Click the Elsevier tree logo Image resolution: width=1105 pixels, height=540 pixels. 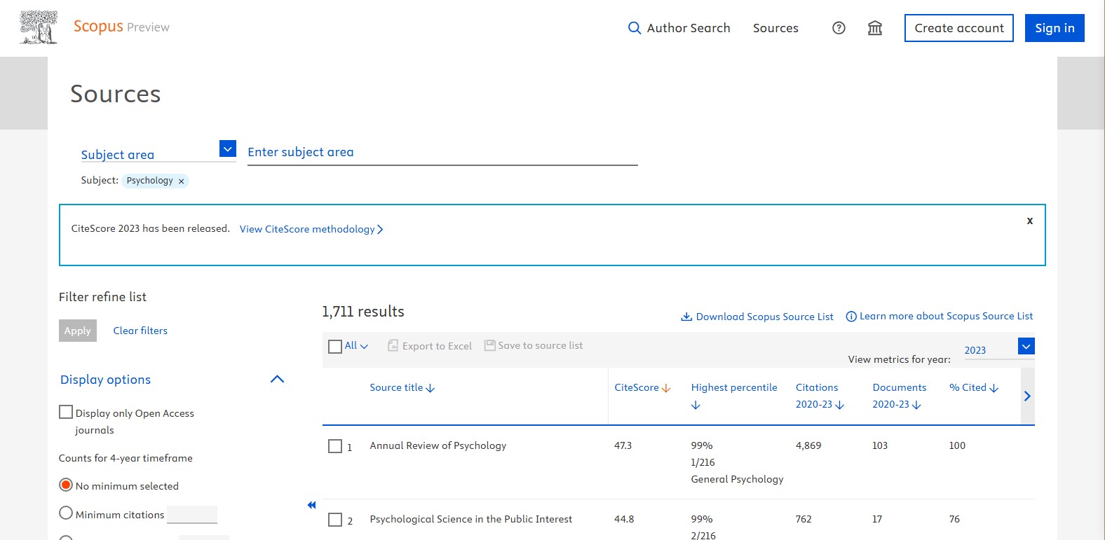(x=39, y=28)
